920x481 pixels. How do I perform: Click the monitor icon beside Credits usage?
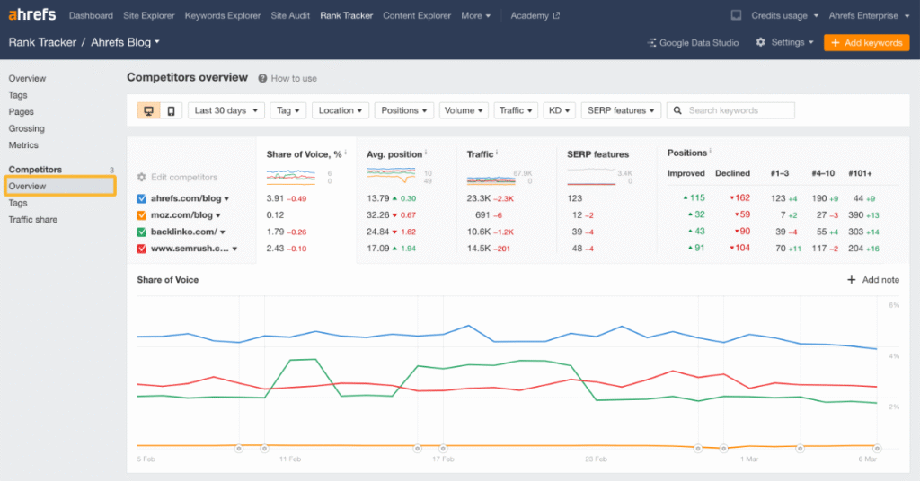(736, 16)
